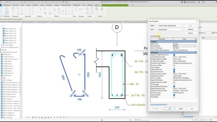The width and height of the screenshot is (217, 122).
Task: Click the project browser search field
Action: pos(11,25)
